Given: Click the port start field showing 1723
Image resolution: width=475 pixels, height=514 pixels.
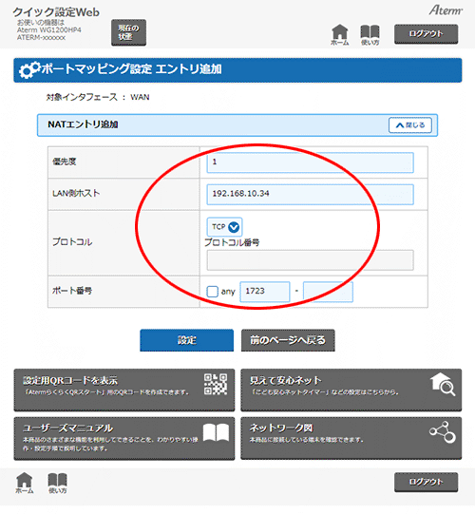Looking at the screenshot, I should coord(265,292).
